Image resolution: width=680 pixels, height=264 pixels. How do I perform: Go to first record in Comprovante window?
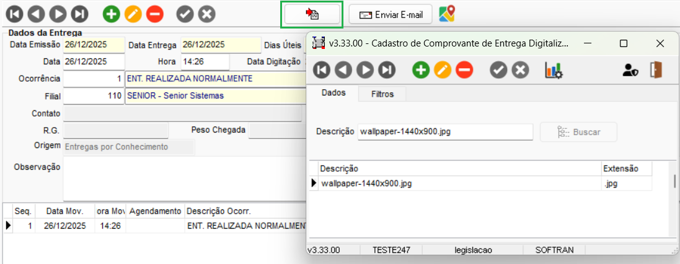[322, 70]
